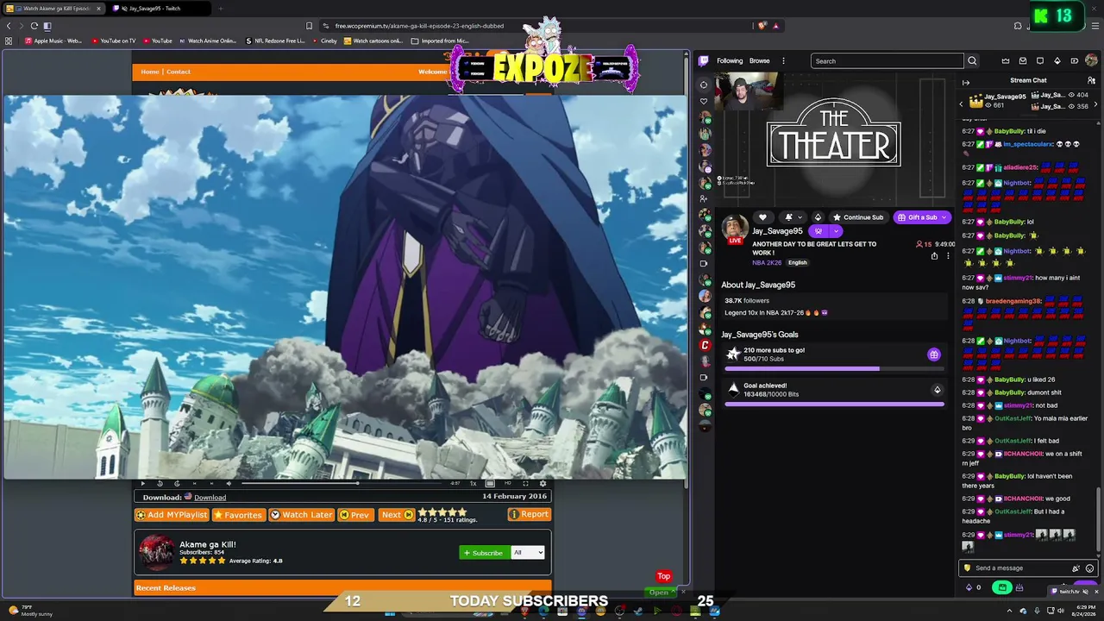
Task: Click the red Top button
Action: 663,576
